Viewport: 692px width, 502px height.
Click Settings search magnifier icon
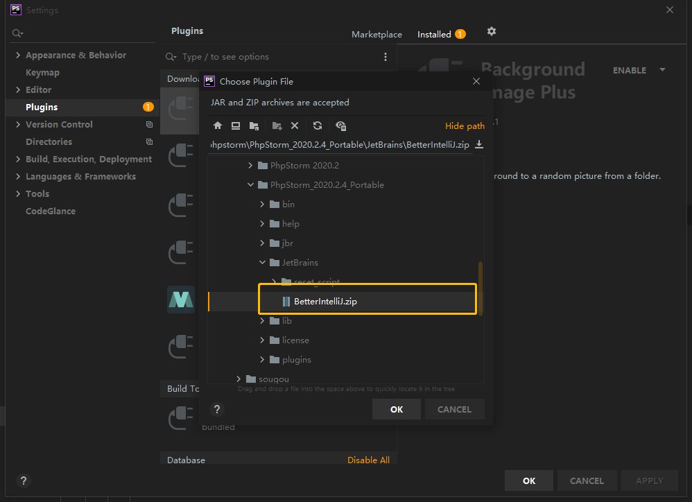click(17, 33)
